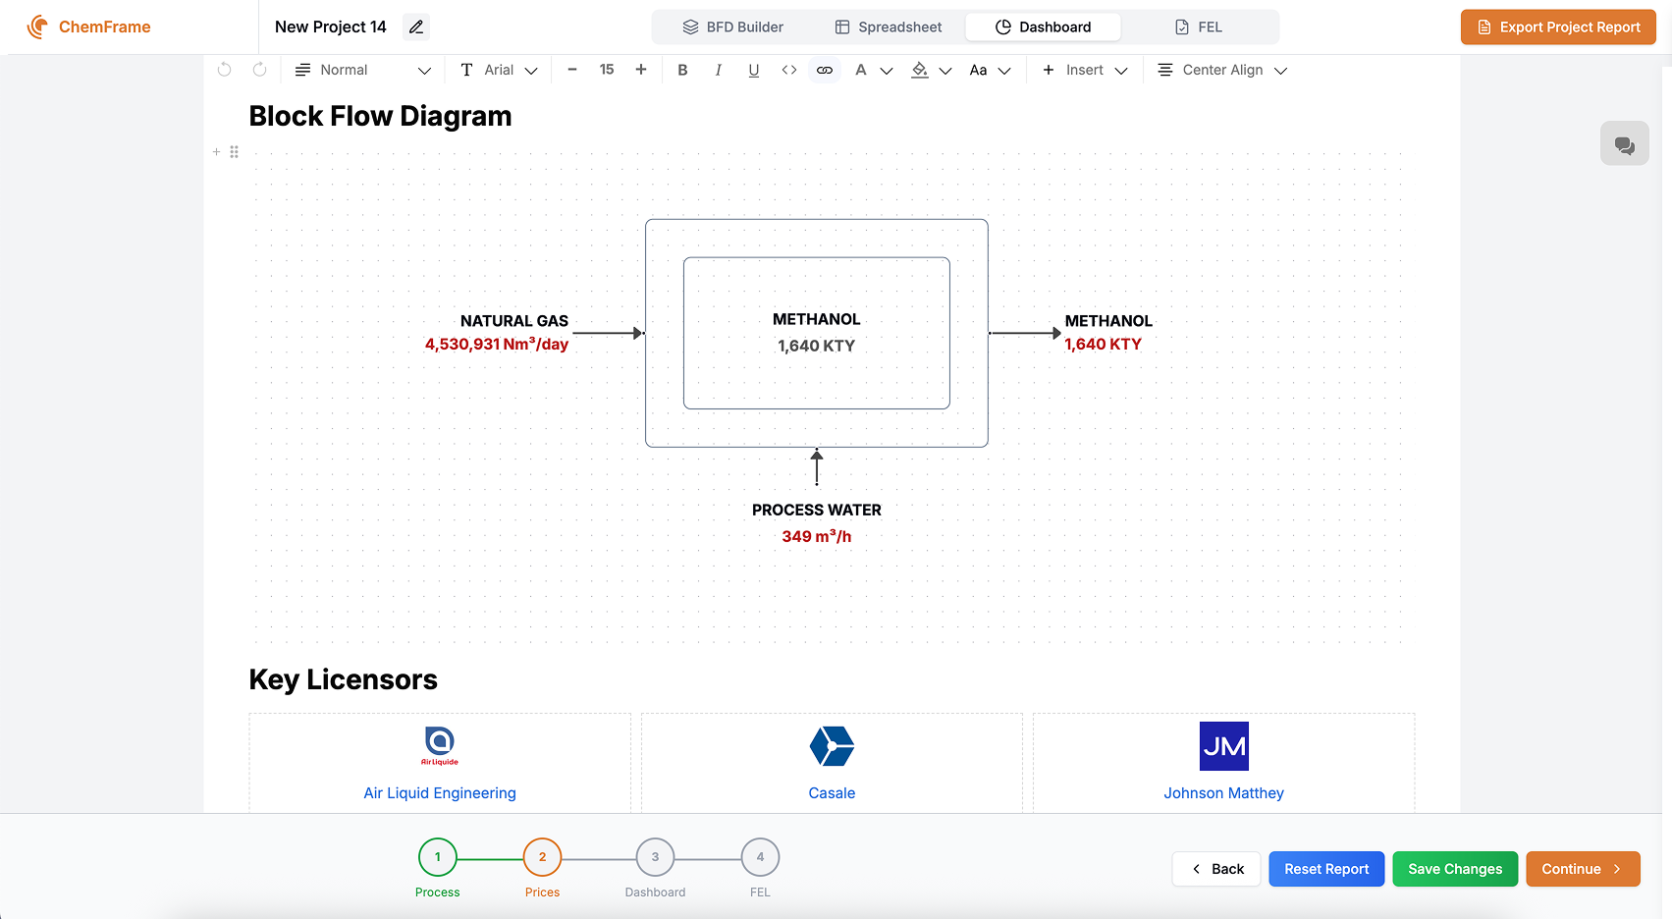Toggle bold formatting
Image resolution: width=1672 pixels, height=919 pixels.
683,70
